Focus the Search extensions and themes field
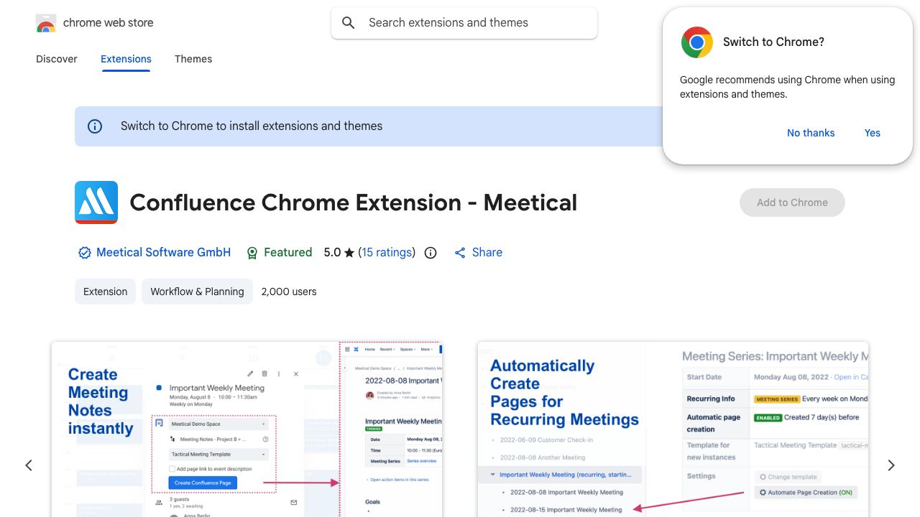 coord(464,23)
